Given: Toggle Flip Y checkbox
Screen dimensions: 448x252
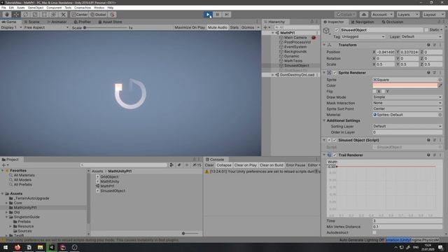Looking at the screenshot, I should [383, 92].
